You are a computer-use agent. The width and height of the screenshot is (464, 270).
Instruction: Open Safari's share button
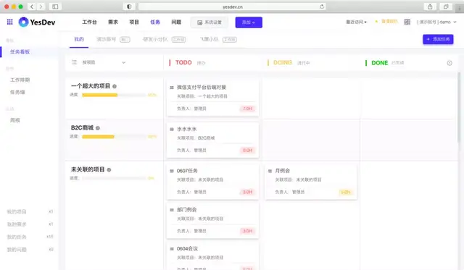pyautogui.click(x=430, y=7)
